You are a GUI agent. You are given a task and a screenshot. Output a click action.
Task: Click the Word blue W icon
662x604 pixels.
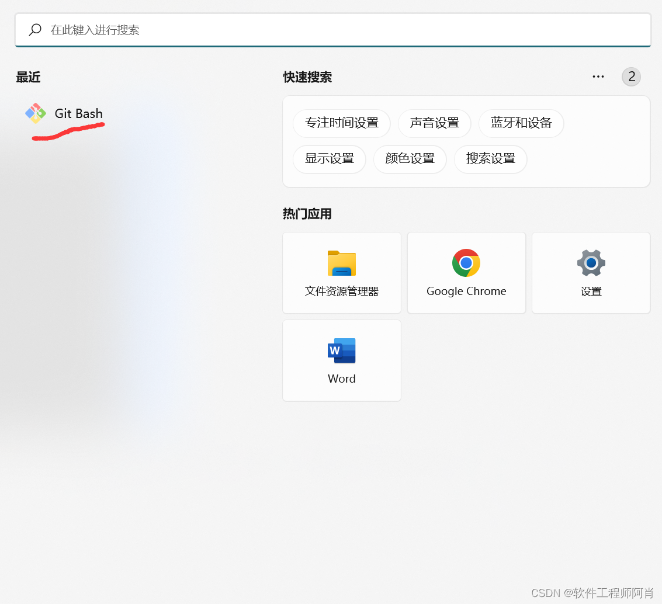[341, 350]
